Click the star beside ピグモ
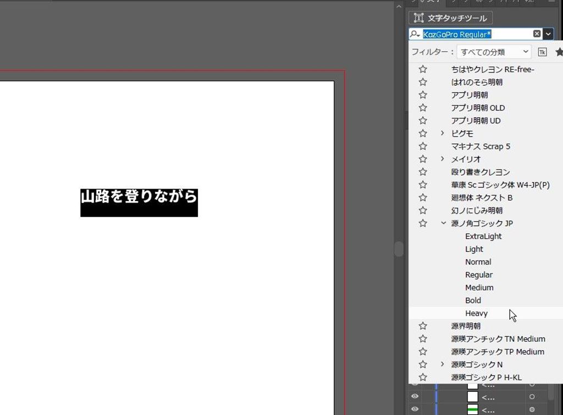 [x=423, y=134]
